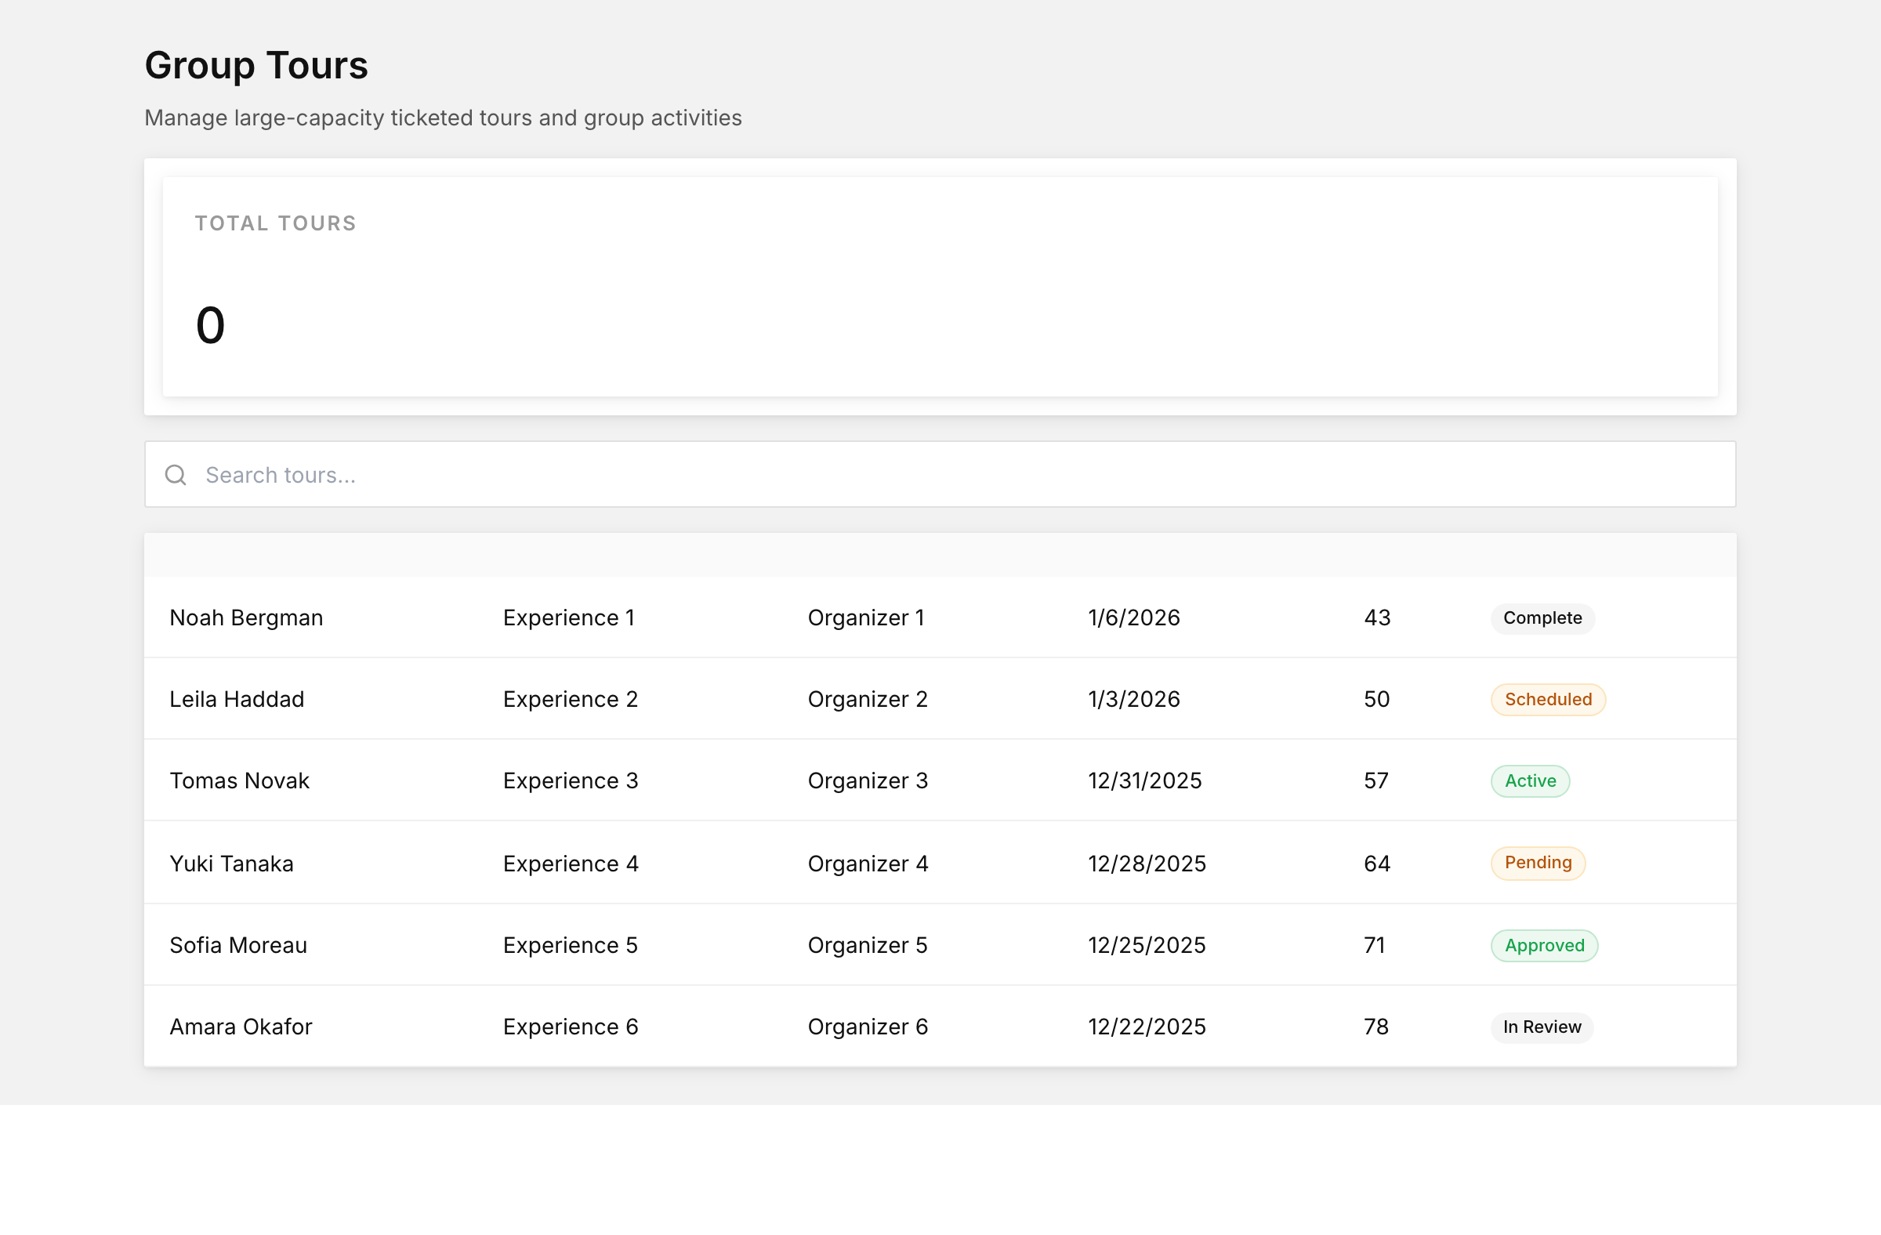Screen dimensions: 1881x1235
Task: Select the Total Tours count 0
Action: (210, 325)
